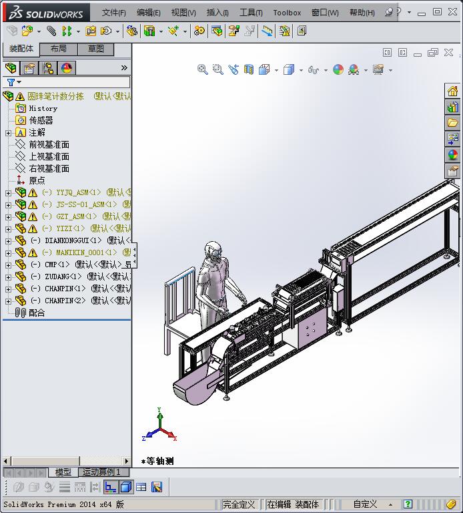Click the Insert Components folder icon
Screen dimensions: 463x513
pyautogui.click(x=27, y=31)
